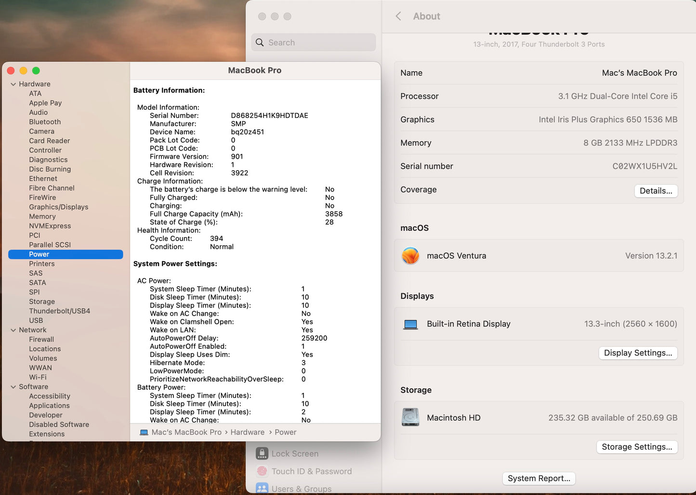Click the back arrow next to About
The width and height of the screenshot is (696, 495).
click(x=398, y=16)
